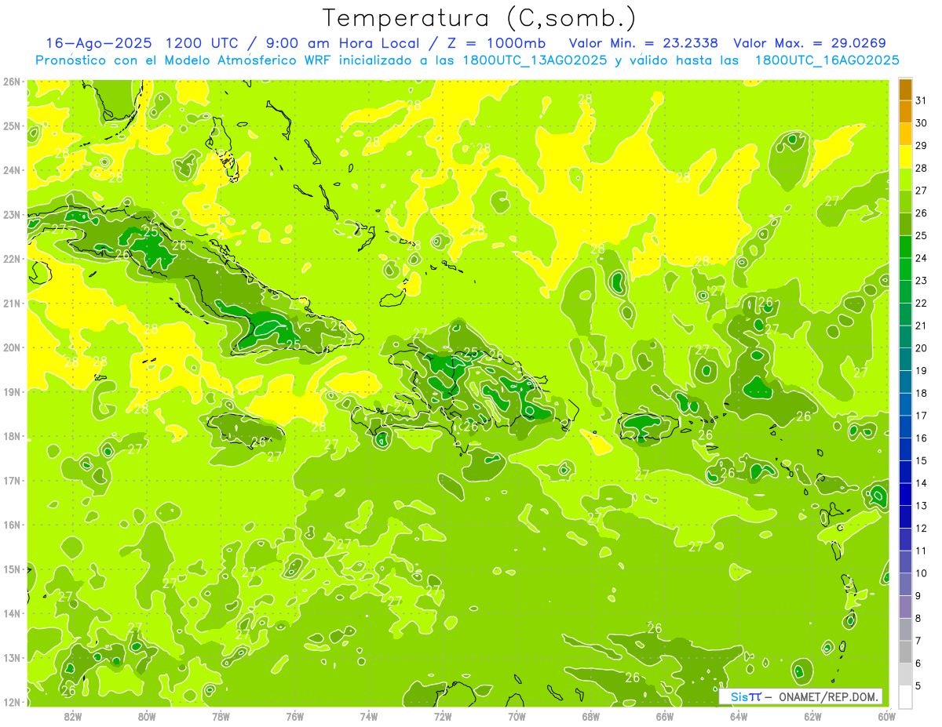Click the 76W longitude axis label

click(294, 717)
